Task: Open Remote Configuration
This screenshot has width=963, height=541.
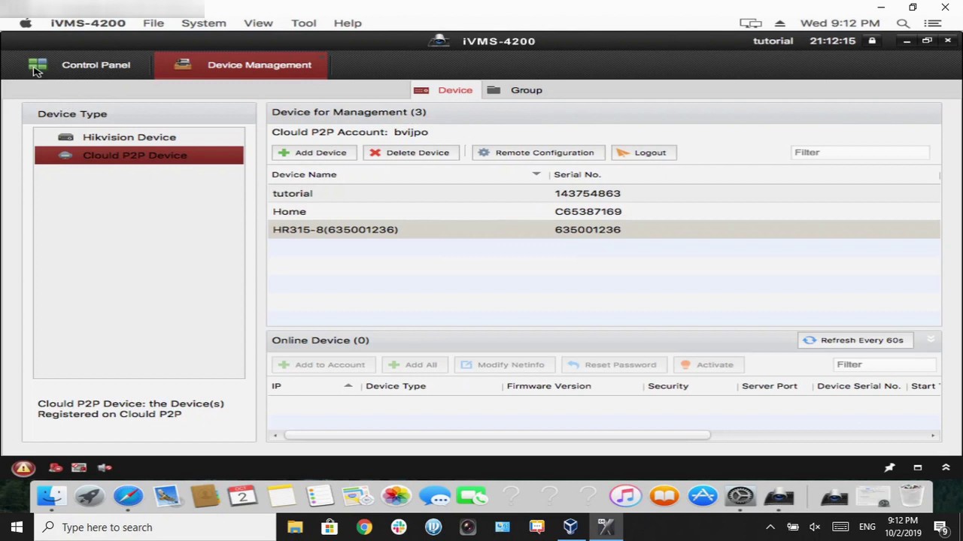Action: click(x=538, y=153)
